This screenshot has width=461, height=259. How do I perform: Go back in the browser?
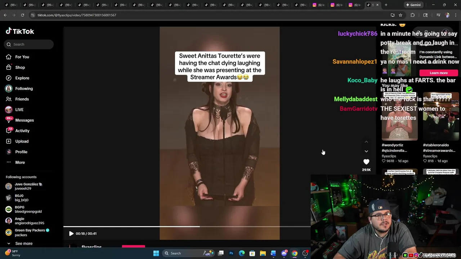pyautogui.click(x=5, y=15)
